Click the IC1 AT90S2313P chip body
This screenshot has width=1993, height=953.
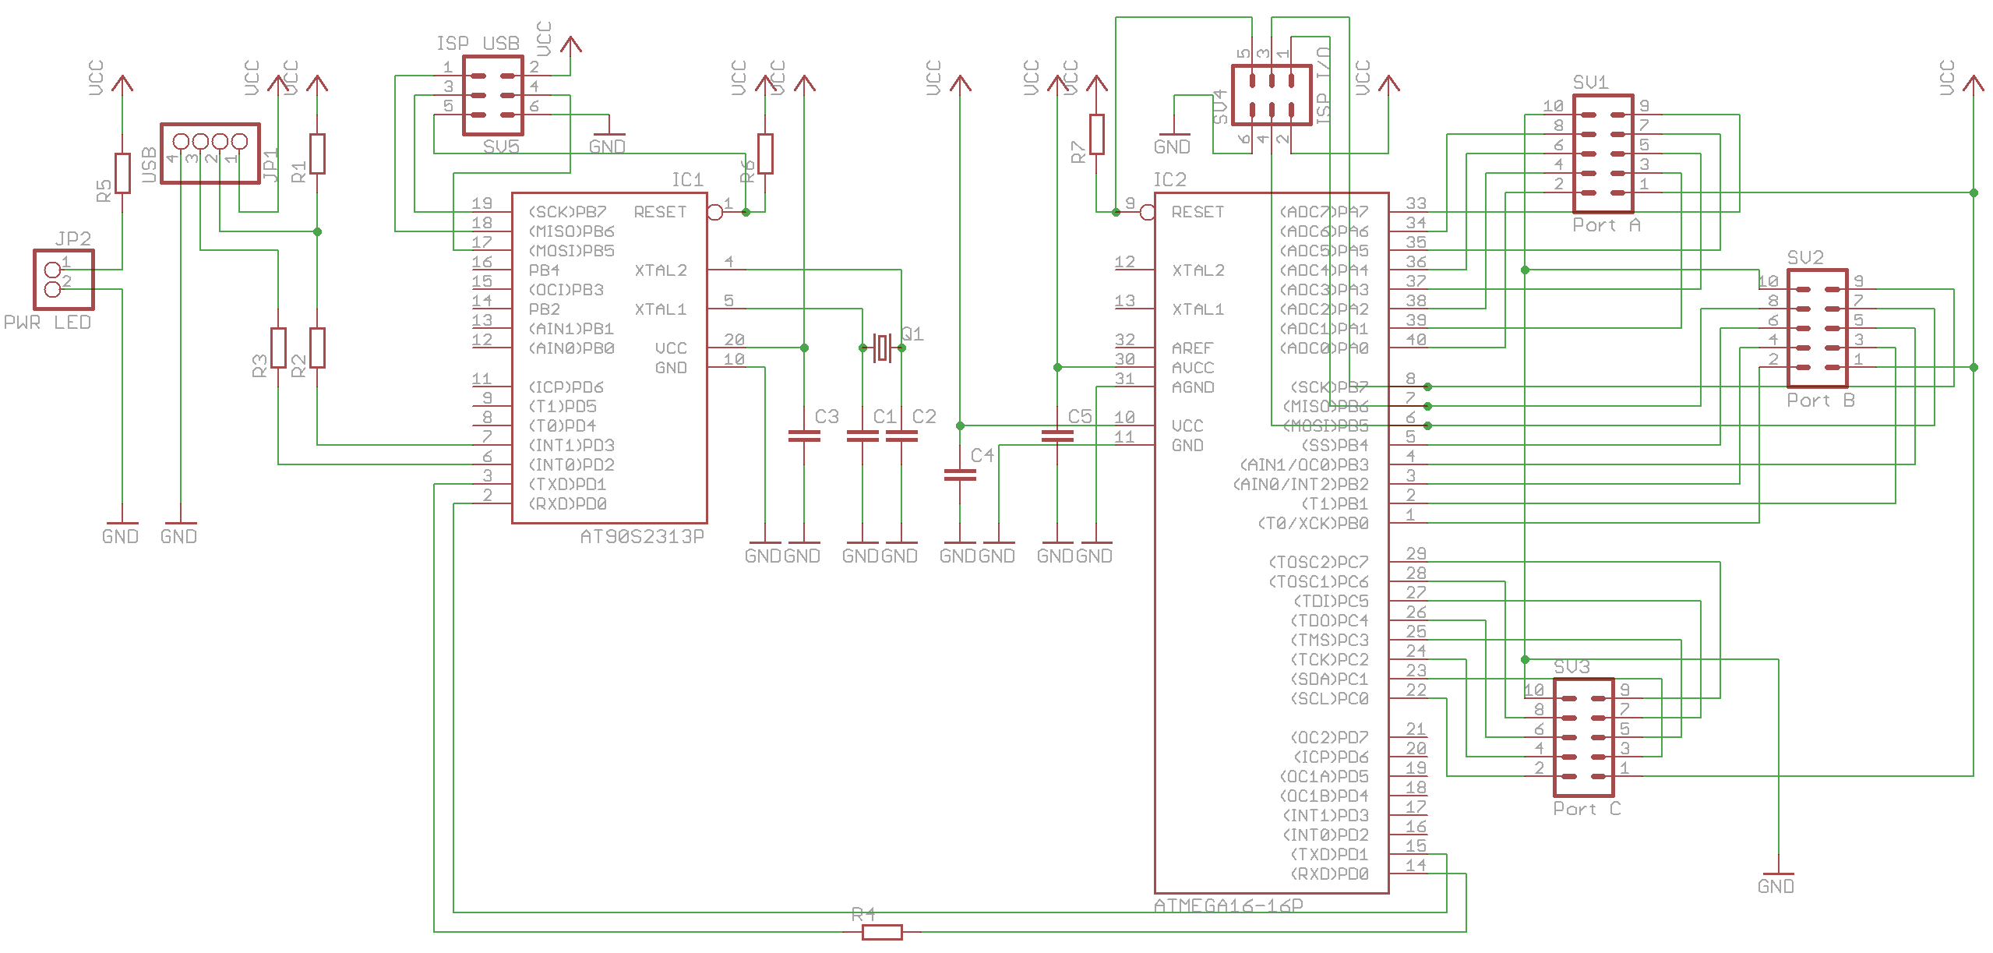(609, 358)
